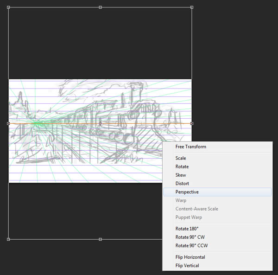Choose the Distort option

tap(217, 184)
